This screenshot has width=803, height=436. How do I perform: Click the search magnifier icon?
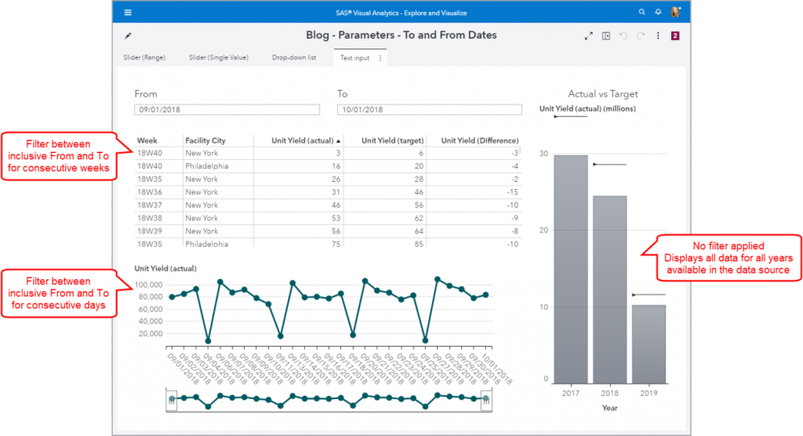click(x=641, y=13)
